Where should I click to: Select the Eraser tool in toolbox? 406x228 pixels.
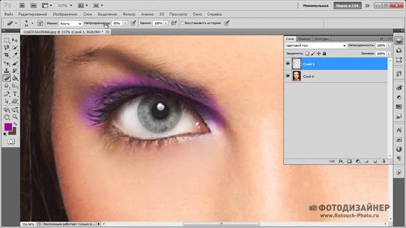(7, 78)
